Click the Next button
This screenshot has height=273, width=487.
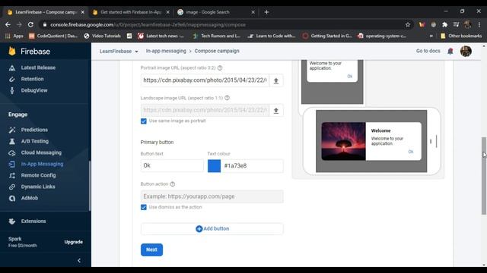pyautogui.click(x=151, y=249)
